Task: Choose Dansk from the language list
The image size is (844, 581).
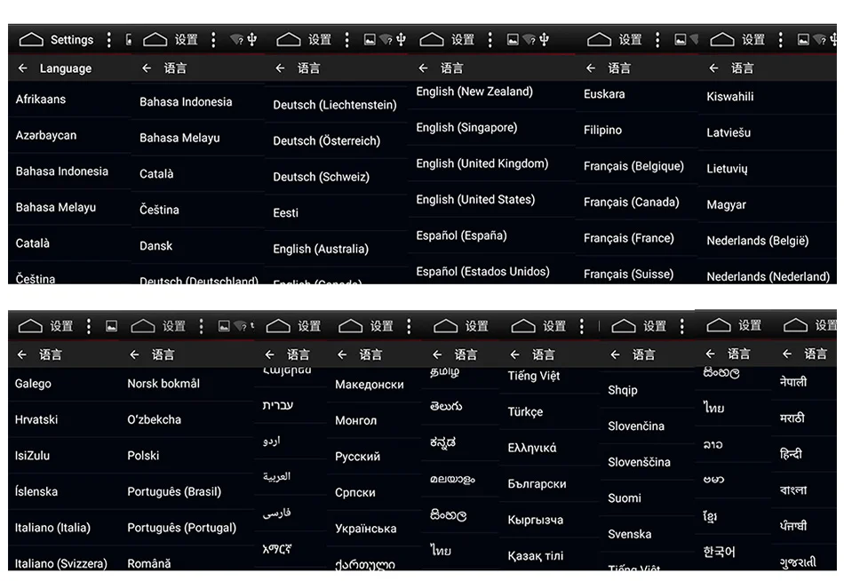Action: click(x=156, y=245)
